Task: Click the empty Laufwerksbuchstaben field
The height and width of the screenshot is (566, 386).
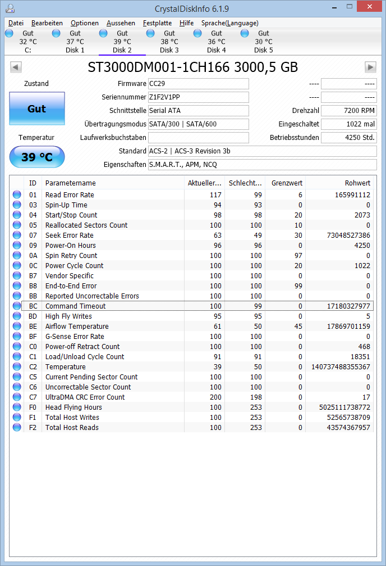Action: tap(199, 138)
